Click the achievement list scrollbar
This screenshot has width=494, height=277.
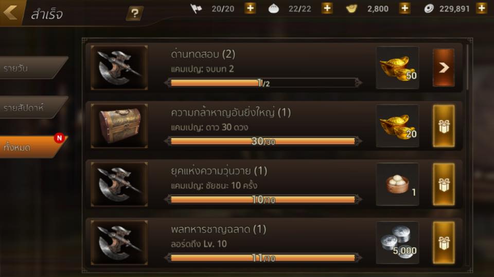click(468, 68)
